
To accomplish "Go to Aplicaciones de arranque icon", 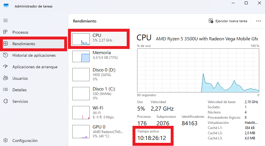I will point(5,67).
